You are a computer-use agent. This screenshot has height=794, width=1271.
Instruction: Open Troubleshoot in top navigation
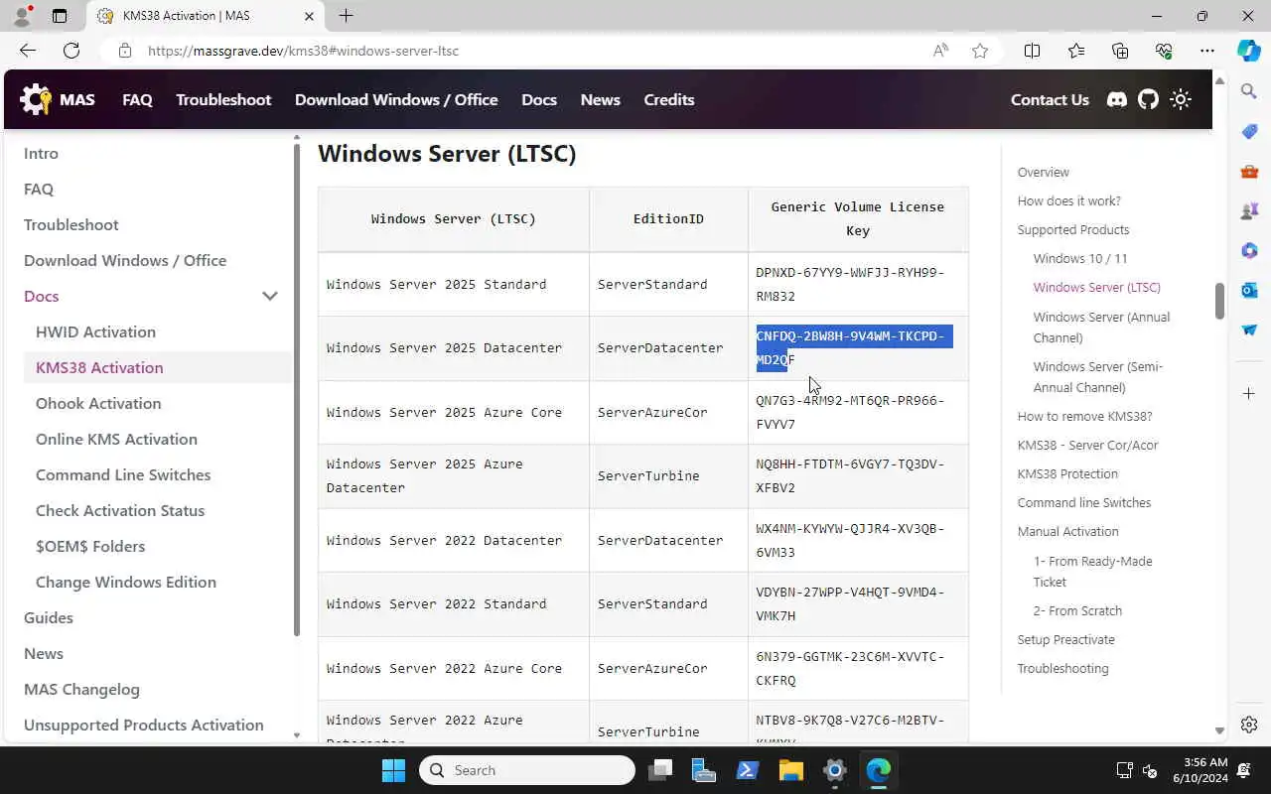(x=223, y=99)
